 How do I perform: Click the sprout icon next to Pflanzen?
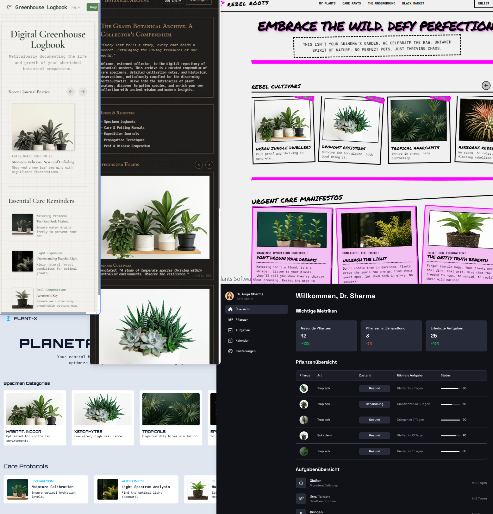pos(230,320)
